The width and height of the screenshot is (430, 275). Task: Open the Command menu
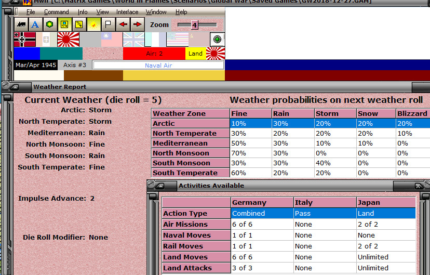[x=57, y=12]
